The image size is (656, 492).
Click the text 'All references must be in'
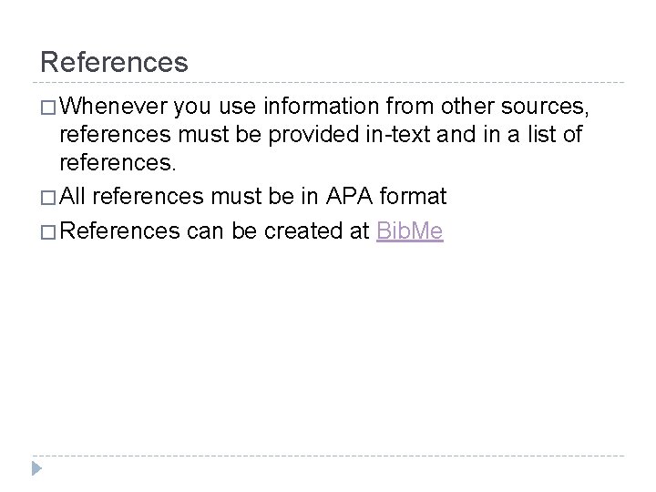pyautogui.click(x=189, y=196)
